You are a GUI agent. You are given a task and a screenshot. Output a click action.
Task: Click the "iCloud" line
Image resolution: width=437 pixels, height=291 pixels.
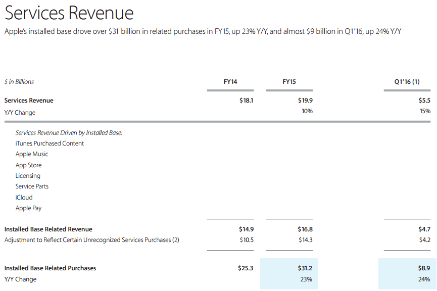(24, 198)
